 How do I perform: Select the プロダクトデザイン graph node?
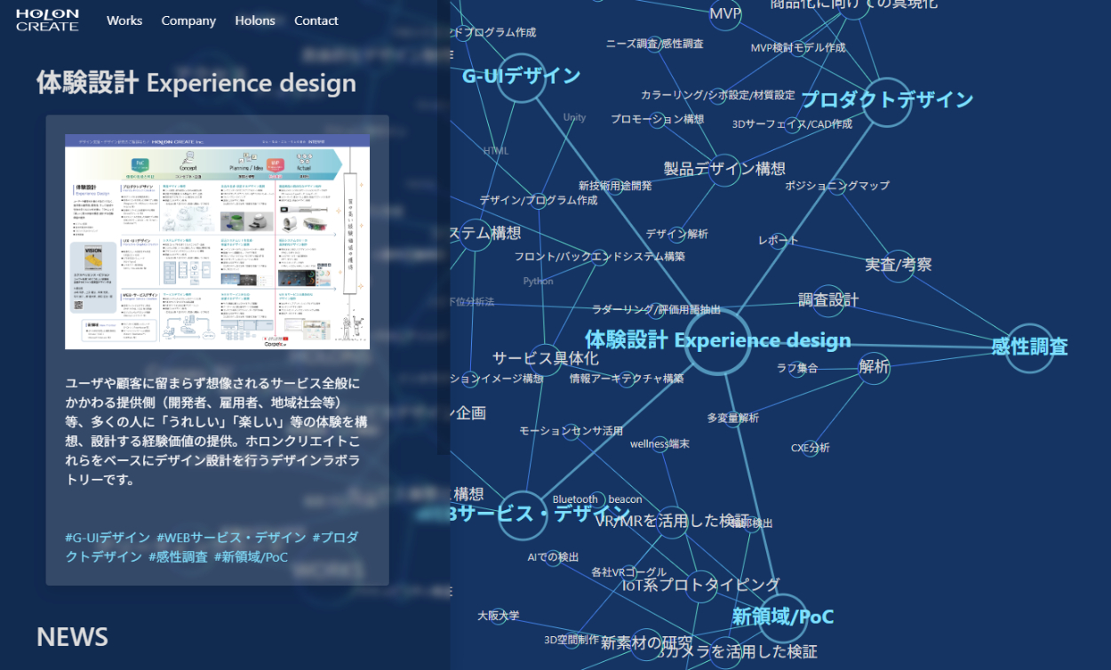(x=886, y=100)
